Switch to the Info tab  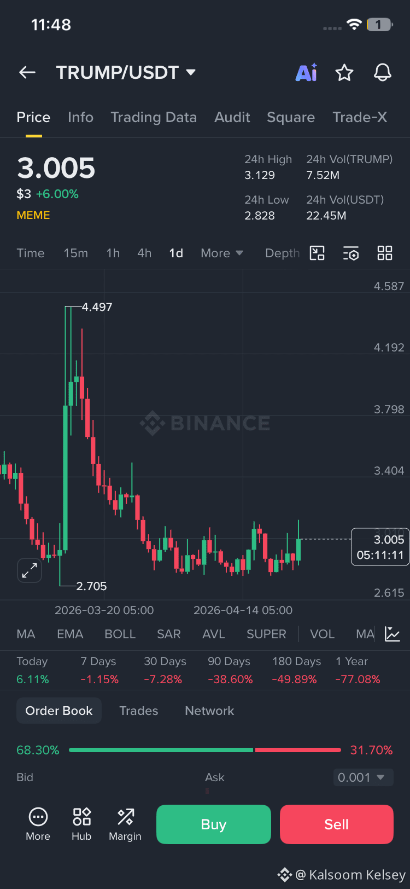(80, 117)
